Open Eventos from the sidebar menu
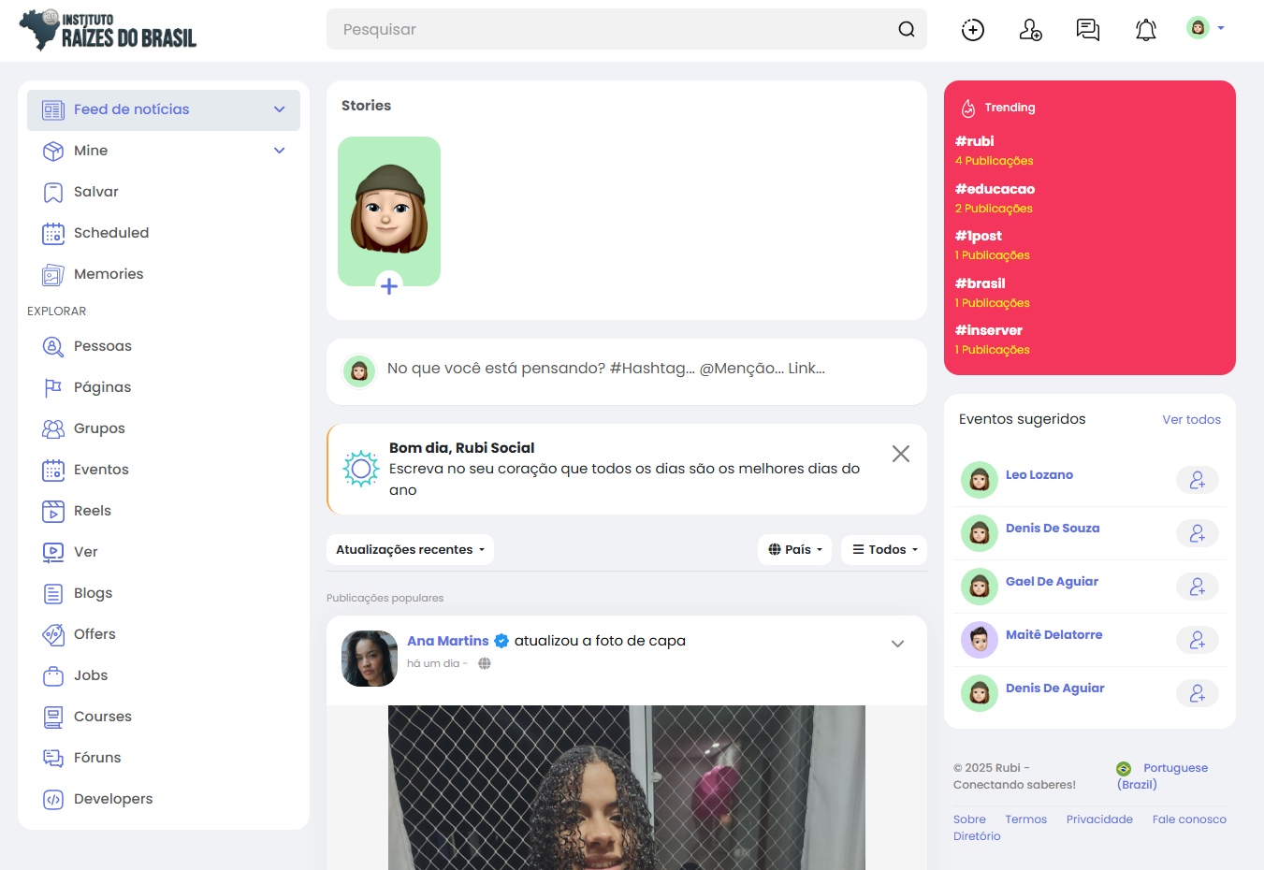 (x=100, y=470)
